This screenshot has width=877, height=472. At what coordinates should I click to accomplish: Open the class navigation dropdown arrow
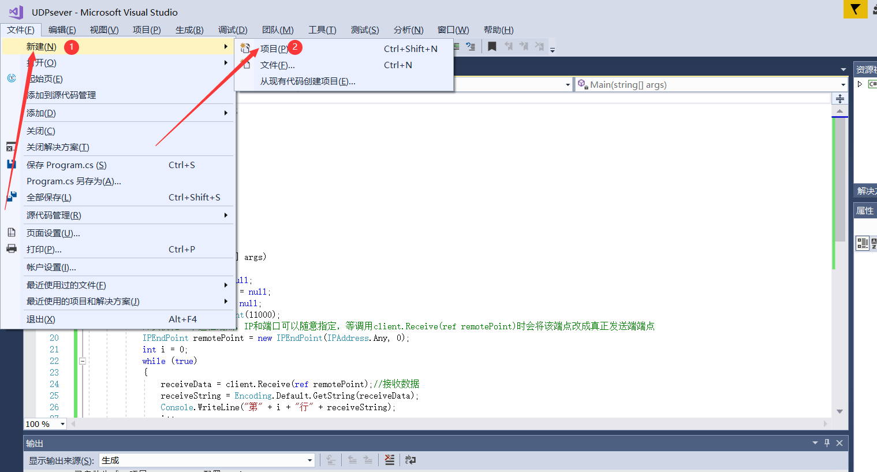(x=568, y=85)
